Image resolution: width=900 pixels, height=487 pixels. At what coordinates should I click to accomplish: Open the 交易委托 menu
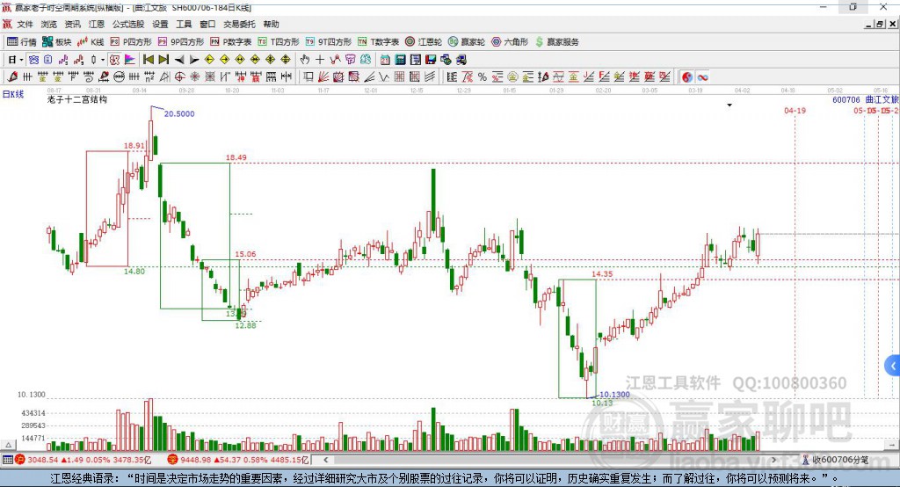click(x=239, y=24)
